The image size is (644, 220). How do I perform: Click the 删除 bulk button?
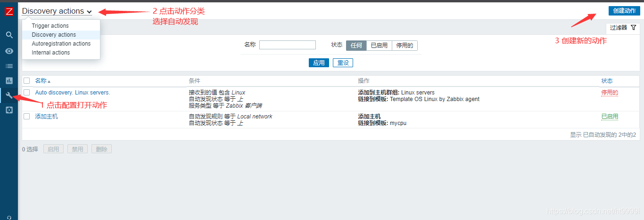pyautogui.click(x=101, y=149)
